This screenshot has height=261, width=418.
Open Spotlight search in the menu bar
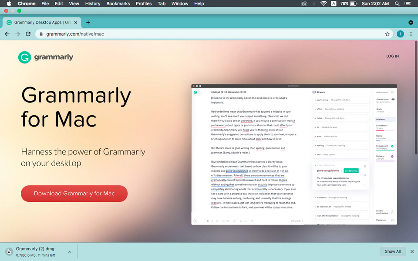coord(397,3)
